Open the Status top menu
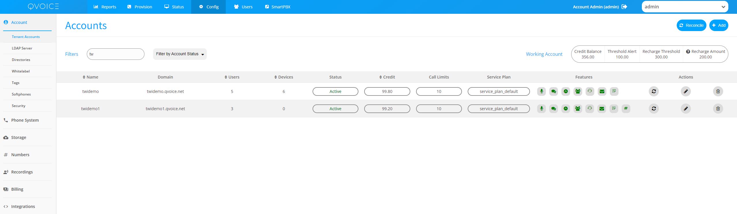This screenshot has width=737, height=214. tap(174, 7)
